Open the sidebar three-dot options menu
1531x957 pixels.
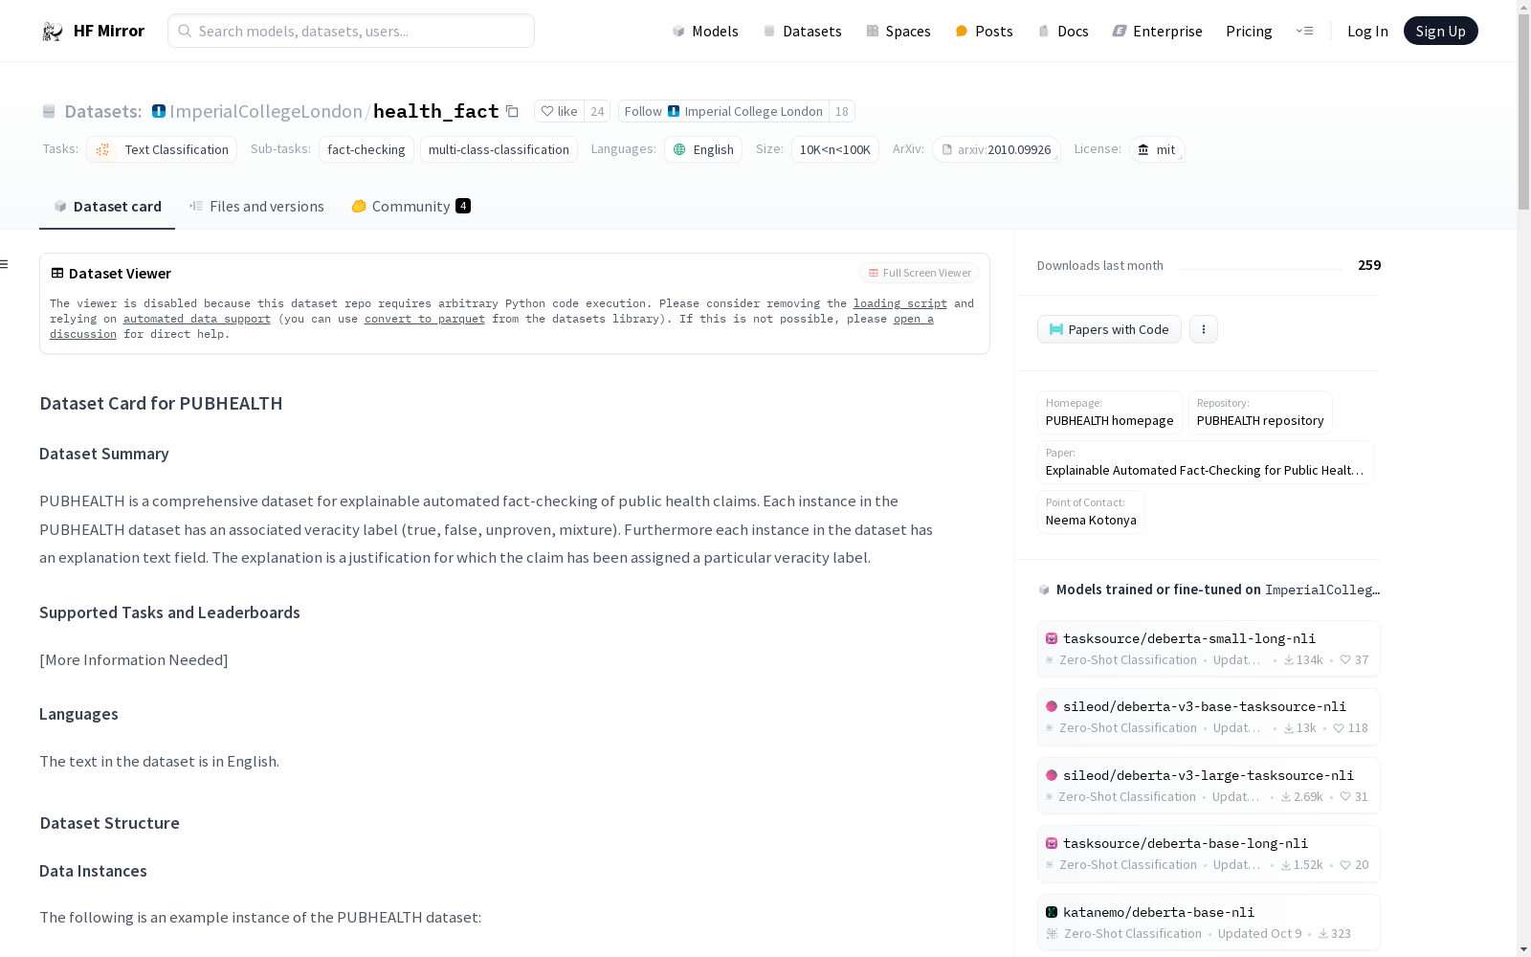coord(1204,329)
